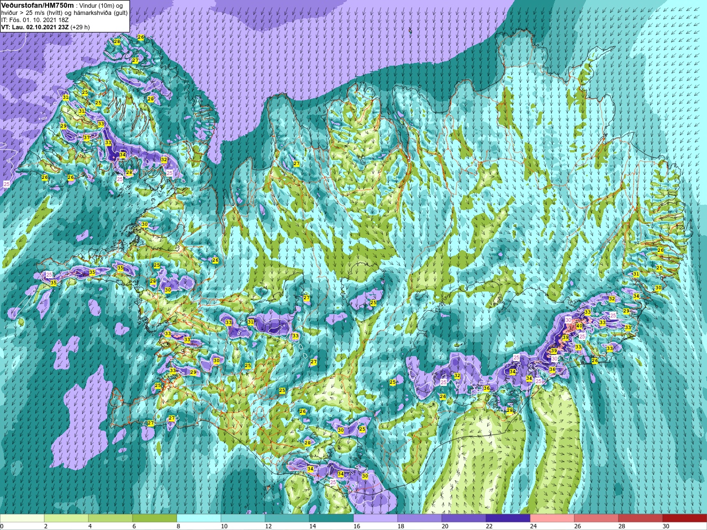707x530 pixels.
Task: Select the pale yellow 0–2 m/s legend swatch
Action: point(22,518)
